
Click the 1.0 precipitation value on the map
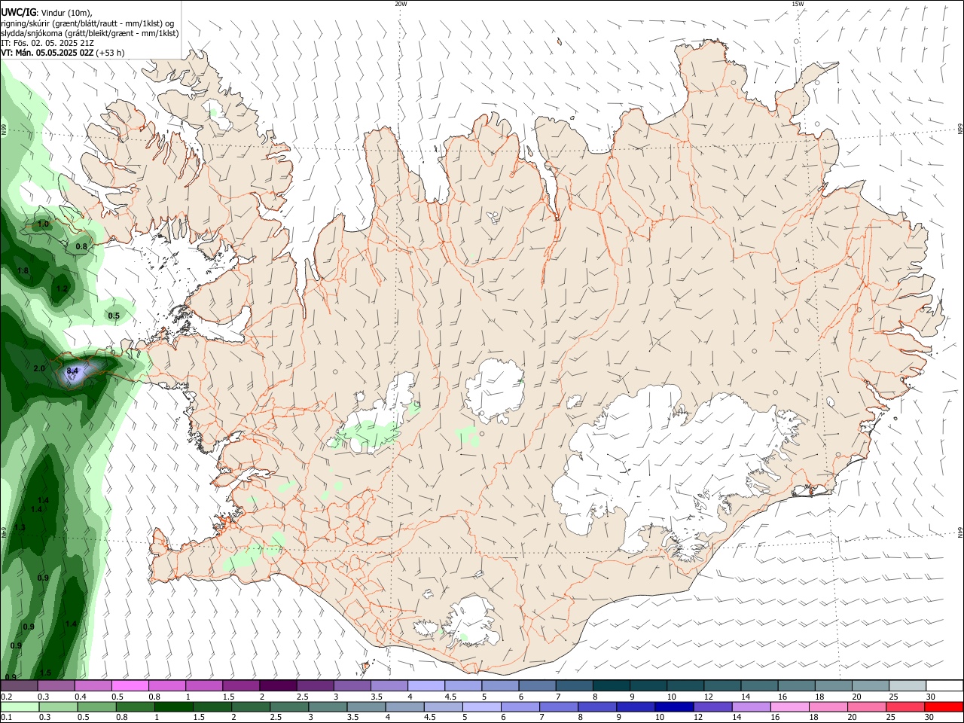click(x=43, y=224)
